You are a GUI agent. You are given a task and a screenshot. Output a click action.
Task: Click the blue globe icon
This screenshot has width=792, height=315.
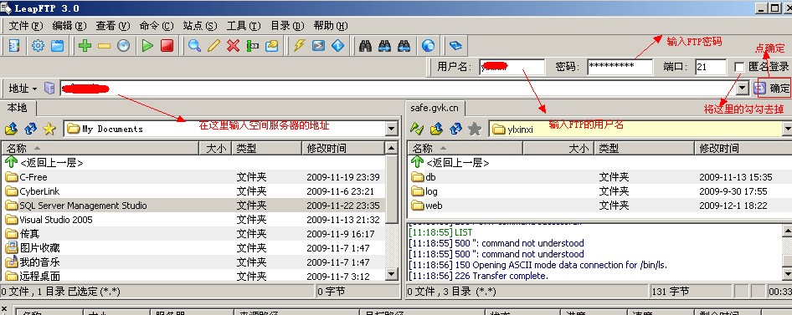coord(428,46)
